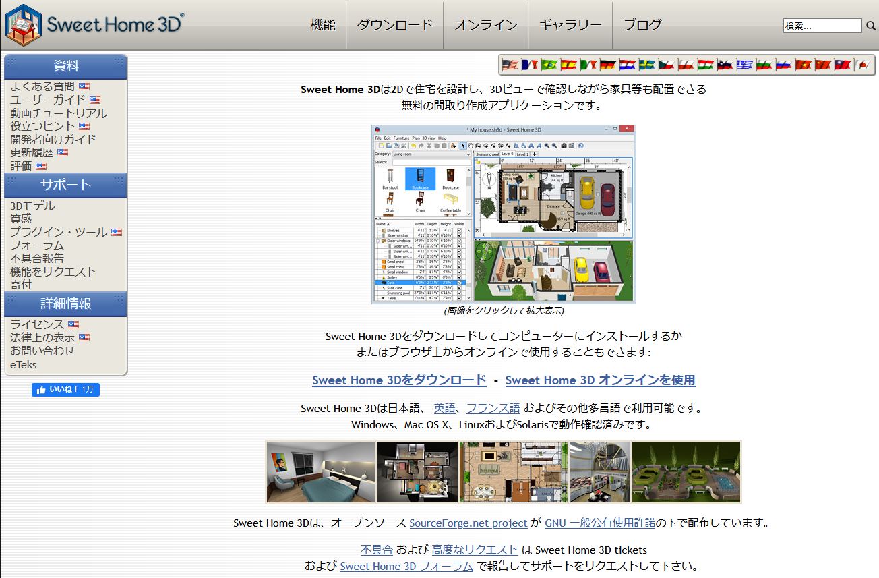This screenshot has height=578, width=879.
Task: Open ライセンス in the sidebar
Action: 37,324
